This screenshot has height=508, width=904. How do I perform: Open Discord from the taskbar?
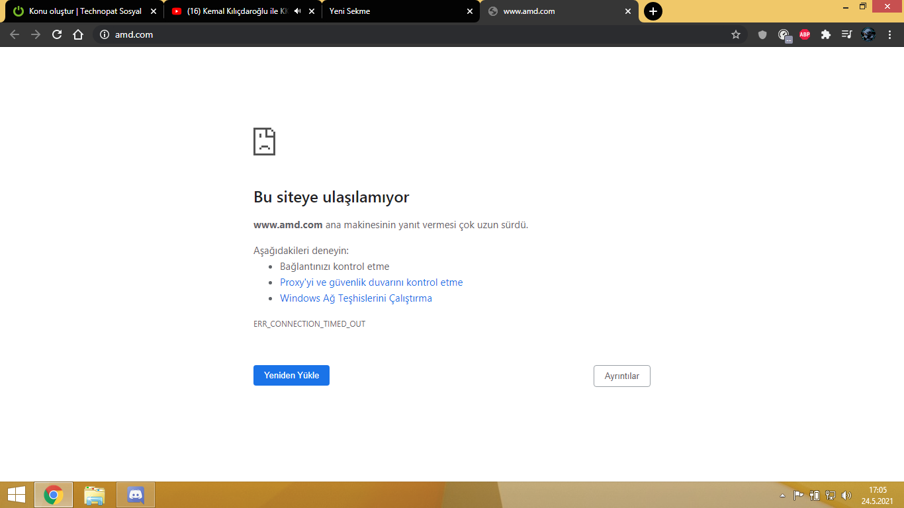136,495
